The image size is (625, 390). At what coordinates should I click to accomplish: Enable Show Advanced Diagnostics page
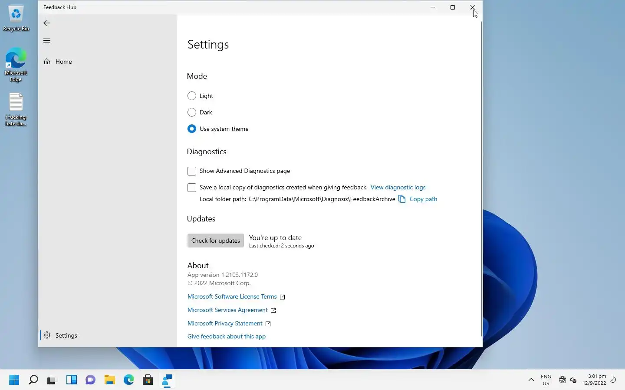[192, 171]
